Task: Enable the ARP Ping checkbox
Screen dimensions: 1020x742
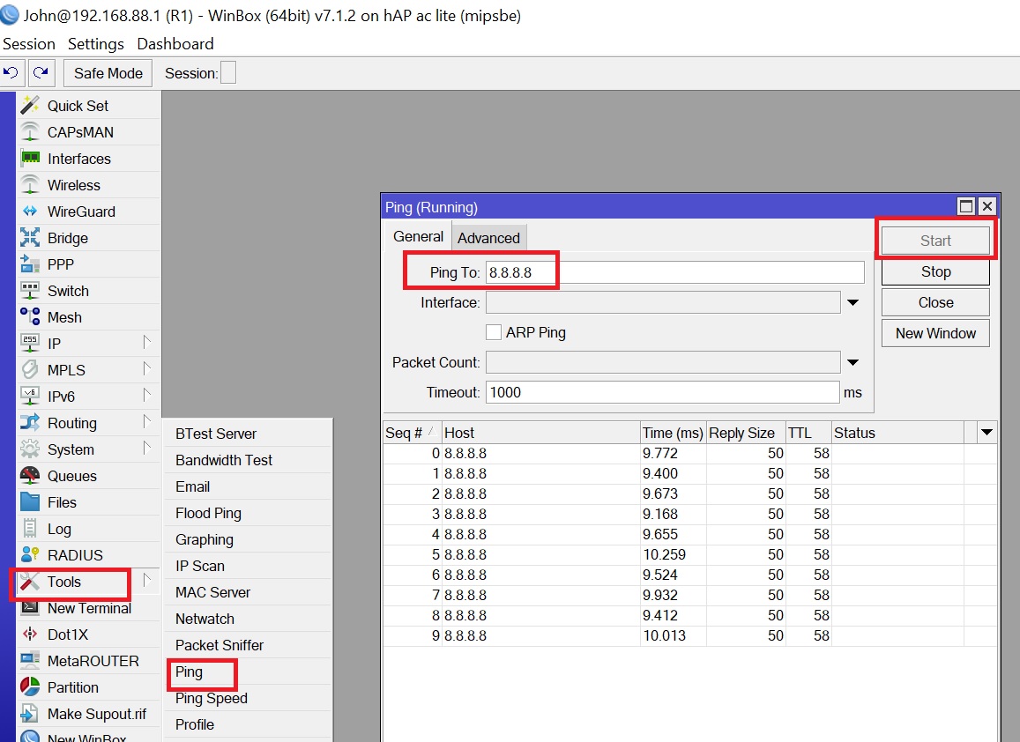Action: click(x=494, y=332)
